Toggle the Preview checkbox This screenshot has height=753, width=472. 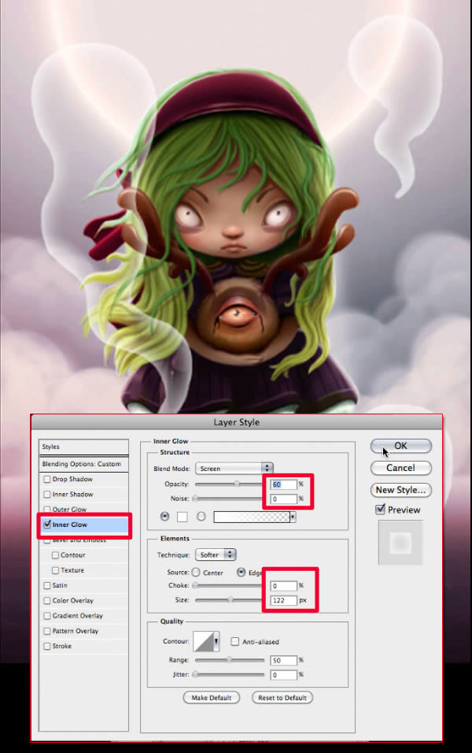click(381, 509)
